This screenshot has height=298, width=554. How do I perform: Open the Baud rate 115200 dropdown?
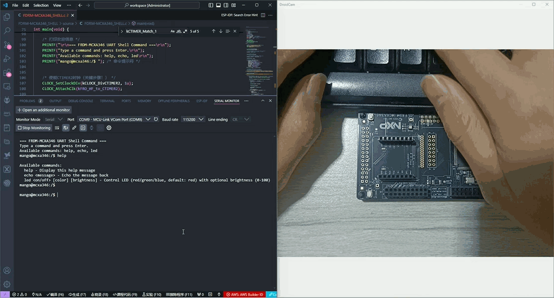(193, 119)
